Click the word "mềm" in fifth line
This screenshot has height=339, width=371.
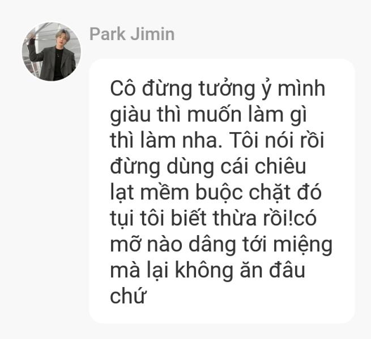(x=165, y=192)
